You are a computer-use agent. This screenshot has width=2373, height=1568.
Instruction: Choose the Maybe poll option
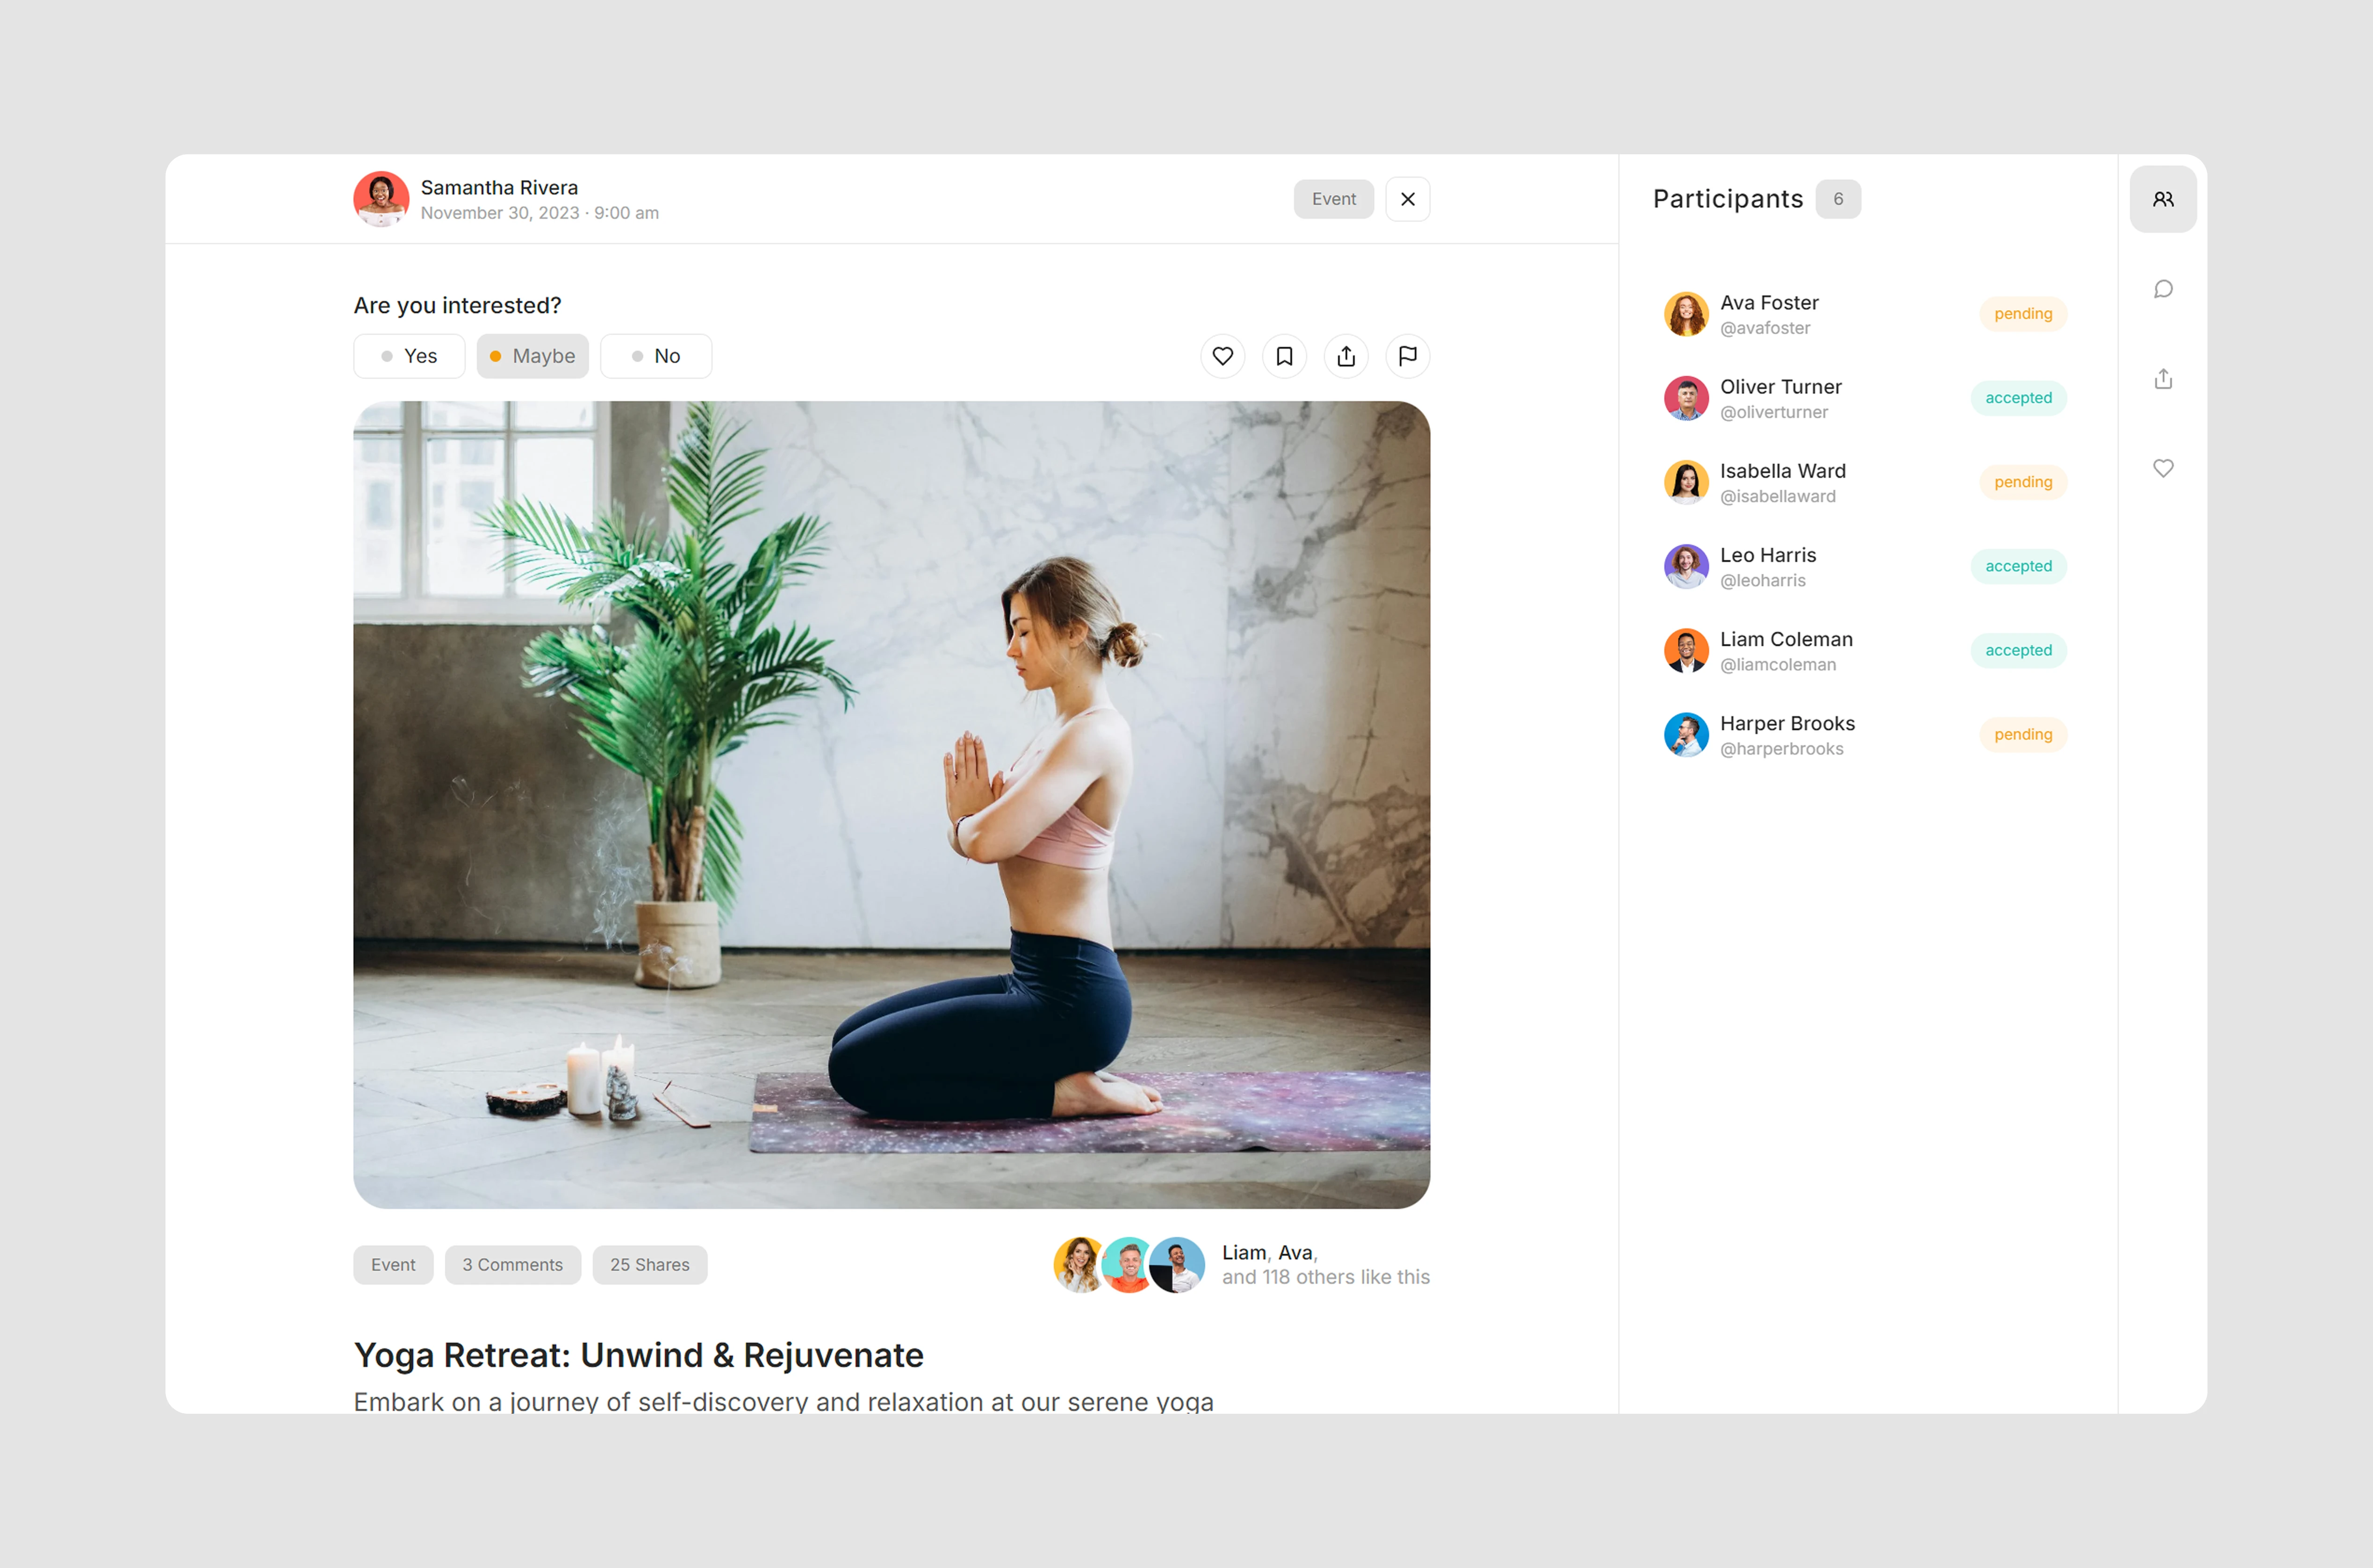532,356
